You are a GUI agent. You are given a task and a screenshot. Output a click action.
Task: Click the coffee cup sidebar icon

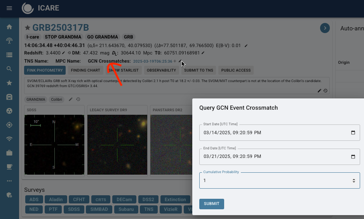tap(9, 167)
